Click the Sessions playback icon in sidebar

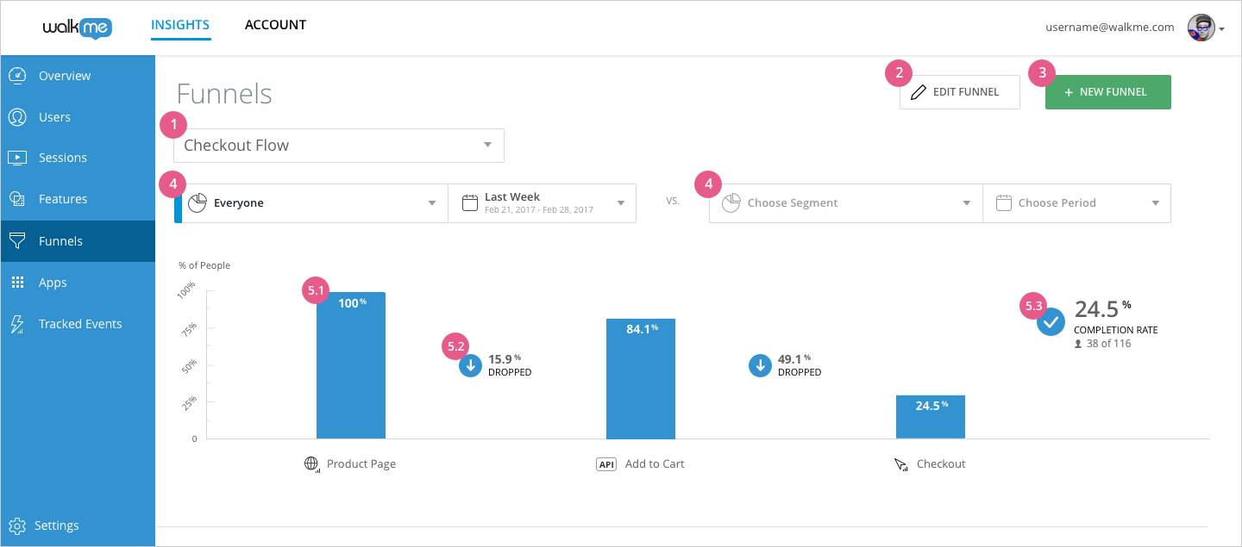tap(17, 158)
